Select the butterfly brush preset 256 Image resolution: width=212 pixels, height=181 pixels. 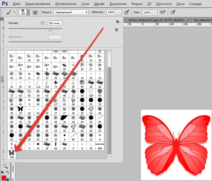(12, 155)
